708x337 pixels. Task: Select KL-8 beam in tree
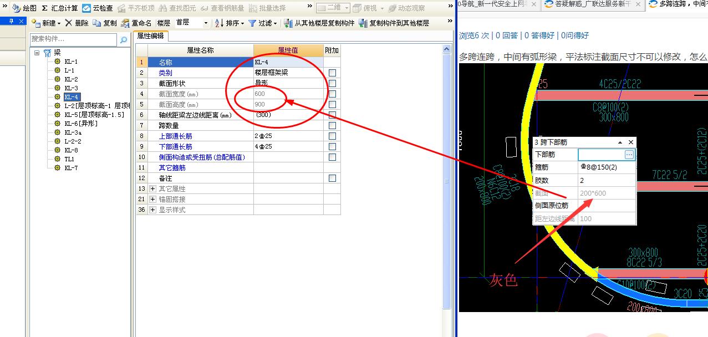71,150
